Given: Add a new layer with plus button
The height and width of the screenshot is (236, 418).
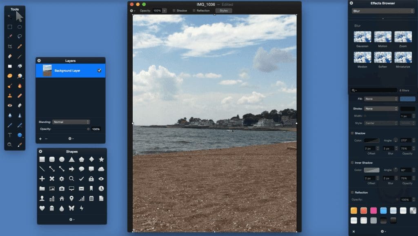Looking at the screenshot, I should tap(40, 139).
